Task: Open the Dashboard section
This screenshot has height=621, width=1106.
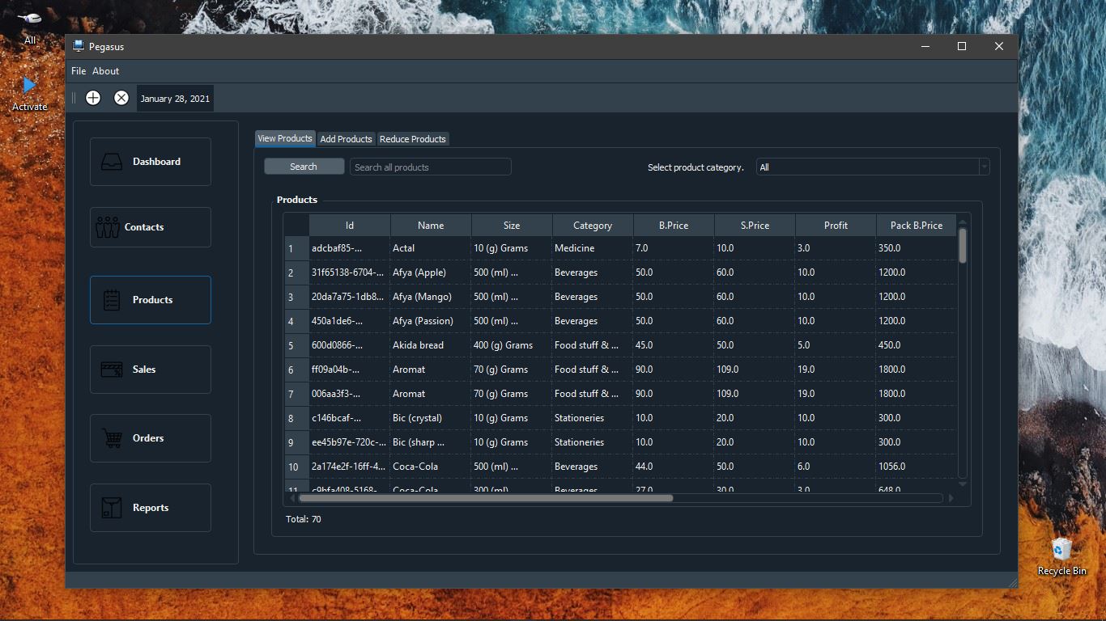Action: click(x=150, y=161)
